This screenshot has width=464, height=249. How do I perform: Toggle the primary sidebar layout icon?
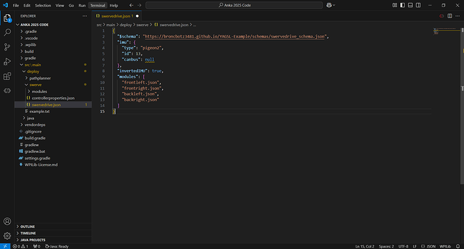(402, 5)
